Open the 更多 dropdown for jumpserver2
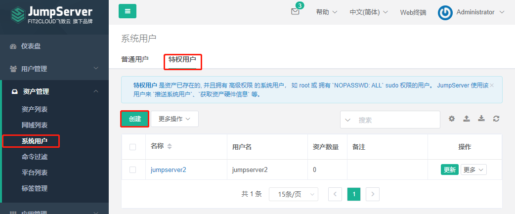 click(x=473, y=170)
